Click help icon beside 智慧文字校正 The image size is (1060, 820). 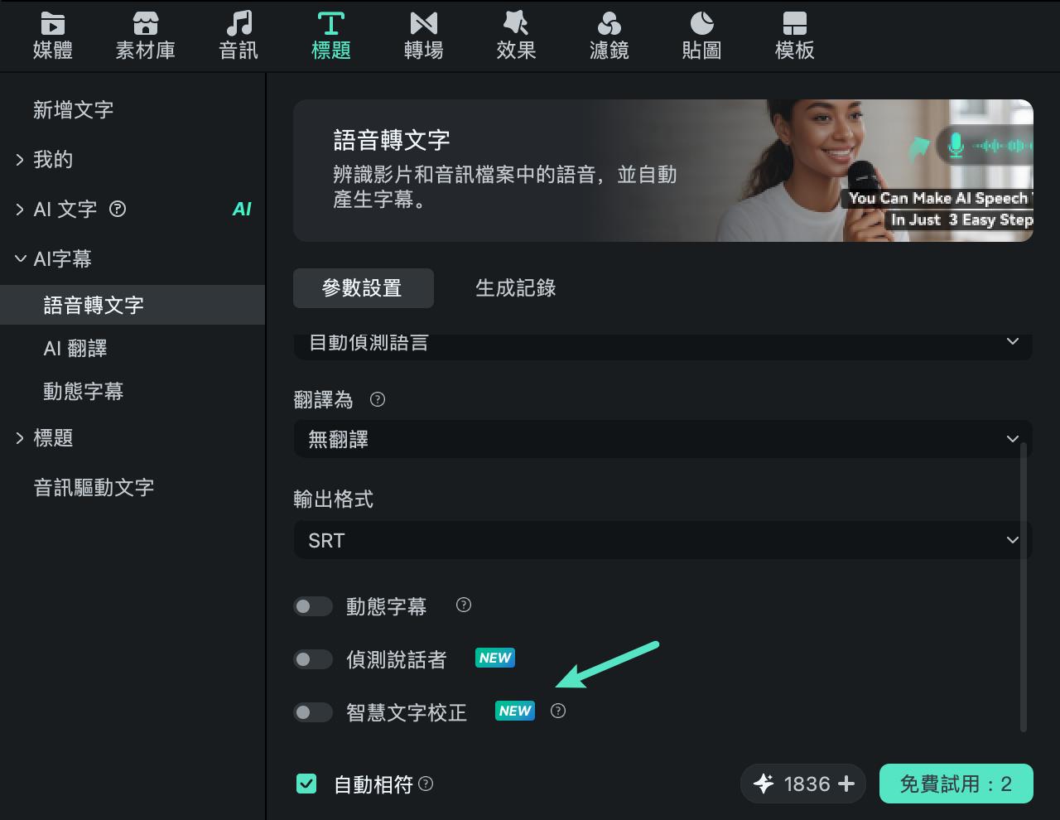pos(558,711)
